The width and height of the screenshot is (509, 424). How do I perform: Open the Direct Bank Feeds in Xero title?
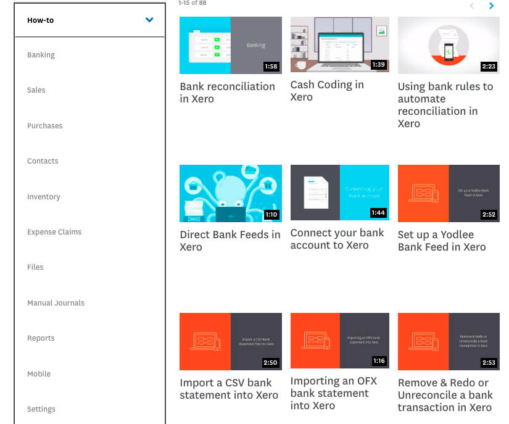click(230, 241)
